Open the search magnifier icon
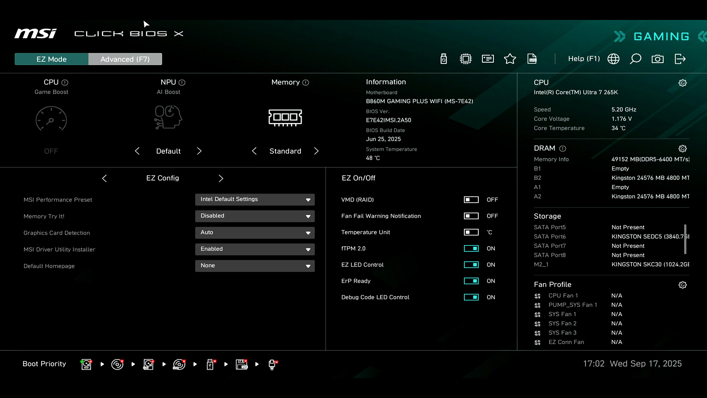Image resolution: width=707 pixels, height=398 pixels. tap(636, 59)
